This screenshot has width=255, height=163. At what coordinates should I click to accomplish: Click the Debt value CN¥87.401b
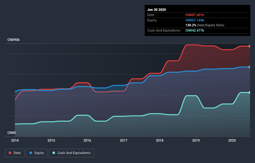click(x=195, y=15)
